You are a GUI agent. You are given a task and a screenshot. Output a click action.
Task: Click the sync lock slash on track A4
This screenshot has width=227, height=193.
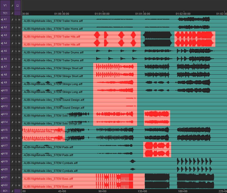click(x=12, y=43)
